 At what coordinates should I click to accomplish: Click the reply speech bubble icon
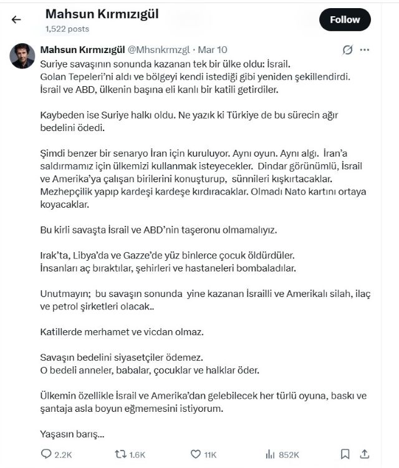tap(46, 454)
